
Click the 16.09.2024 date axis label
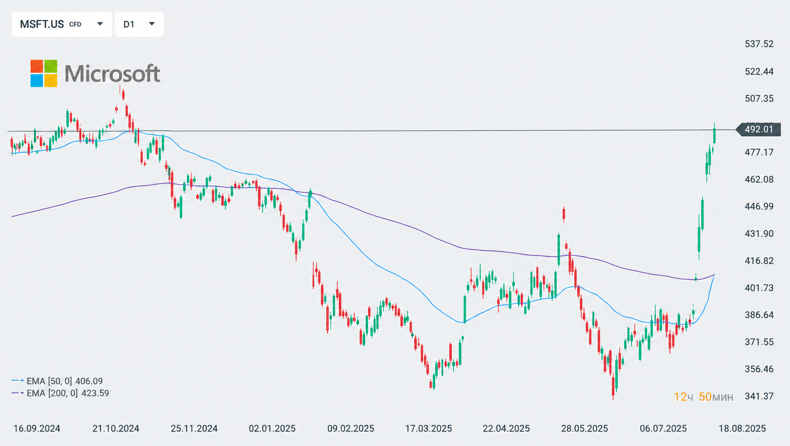[x=37, y=429]
